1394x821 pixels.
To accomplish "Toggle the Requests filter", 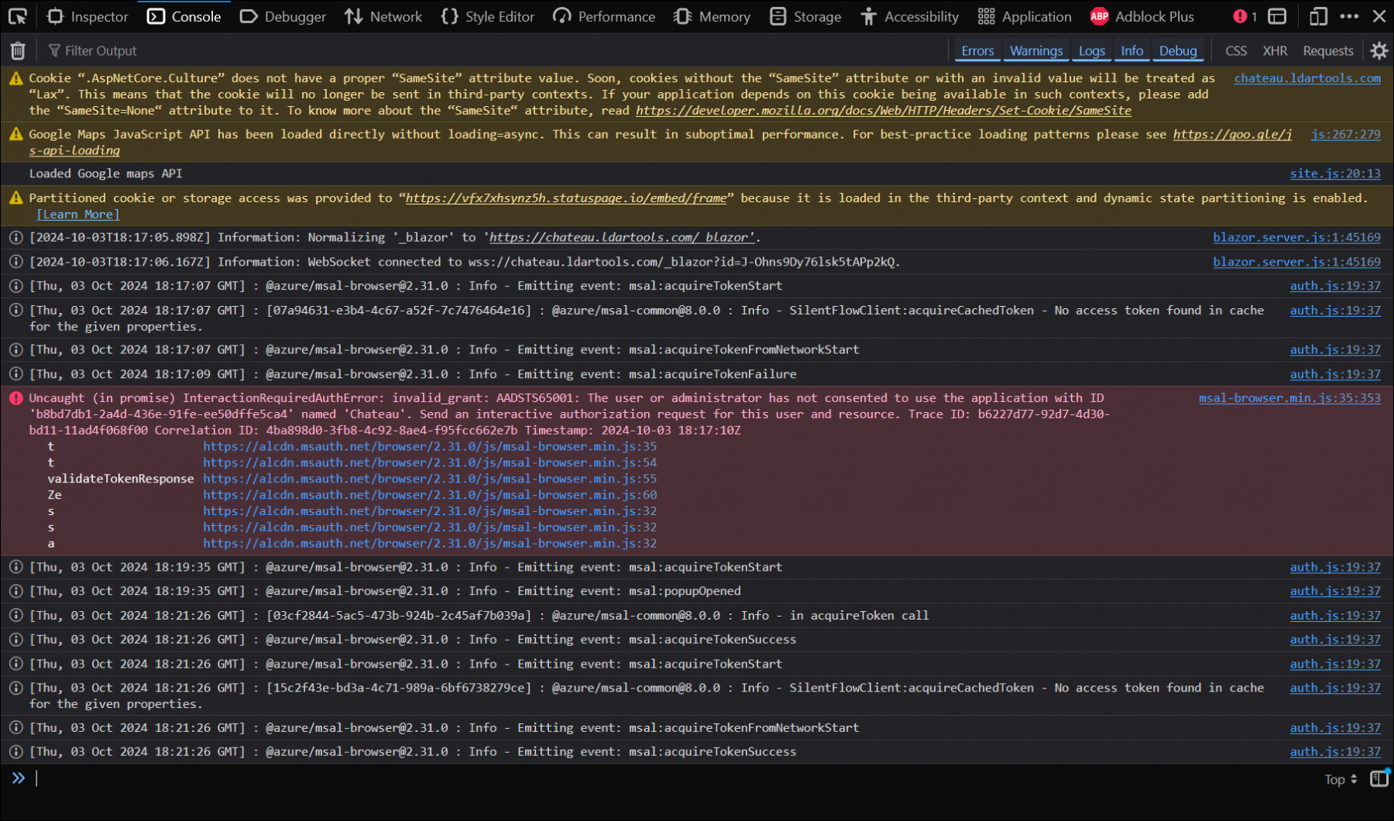I will click(x=1328, y=51).
